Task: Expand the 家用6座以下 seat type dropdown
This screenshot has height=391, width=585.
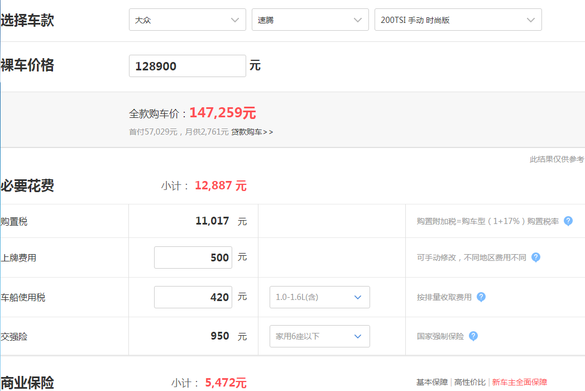Action: coord(320,336)
